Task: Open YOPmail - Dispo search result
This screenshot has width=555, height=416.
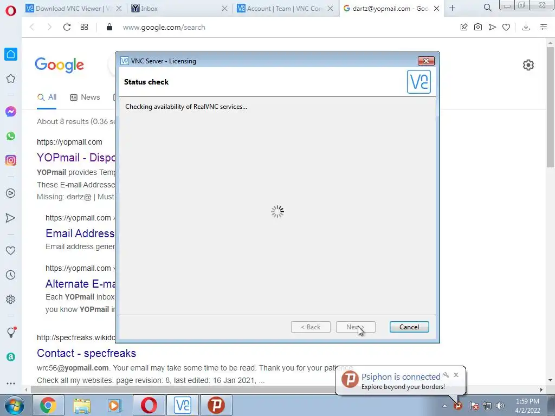Action: pos(76,158)
